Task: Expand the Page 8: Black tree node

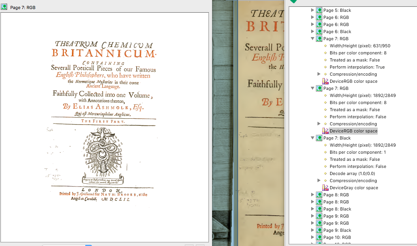Action: click(312, 209)
